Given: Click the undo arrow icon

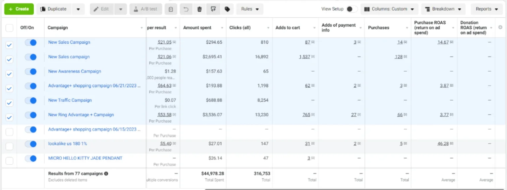Looking at the screenshot, I should pos(186,9).
